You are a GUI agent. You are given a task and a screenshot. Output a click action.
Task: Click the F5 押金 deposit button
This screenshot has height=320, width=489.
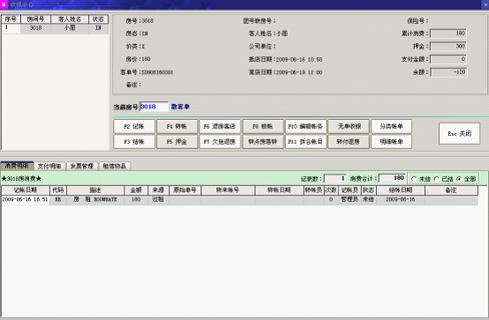[177, 141]
